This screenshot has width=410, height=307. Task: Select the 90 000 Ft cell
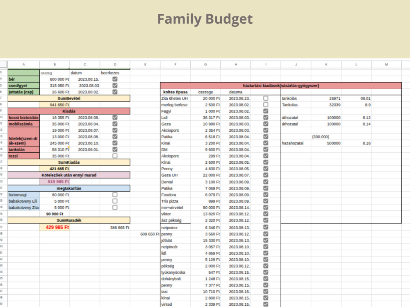pyautogui.click(x=55, y=214)
